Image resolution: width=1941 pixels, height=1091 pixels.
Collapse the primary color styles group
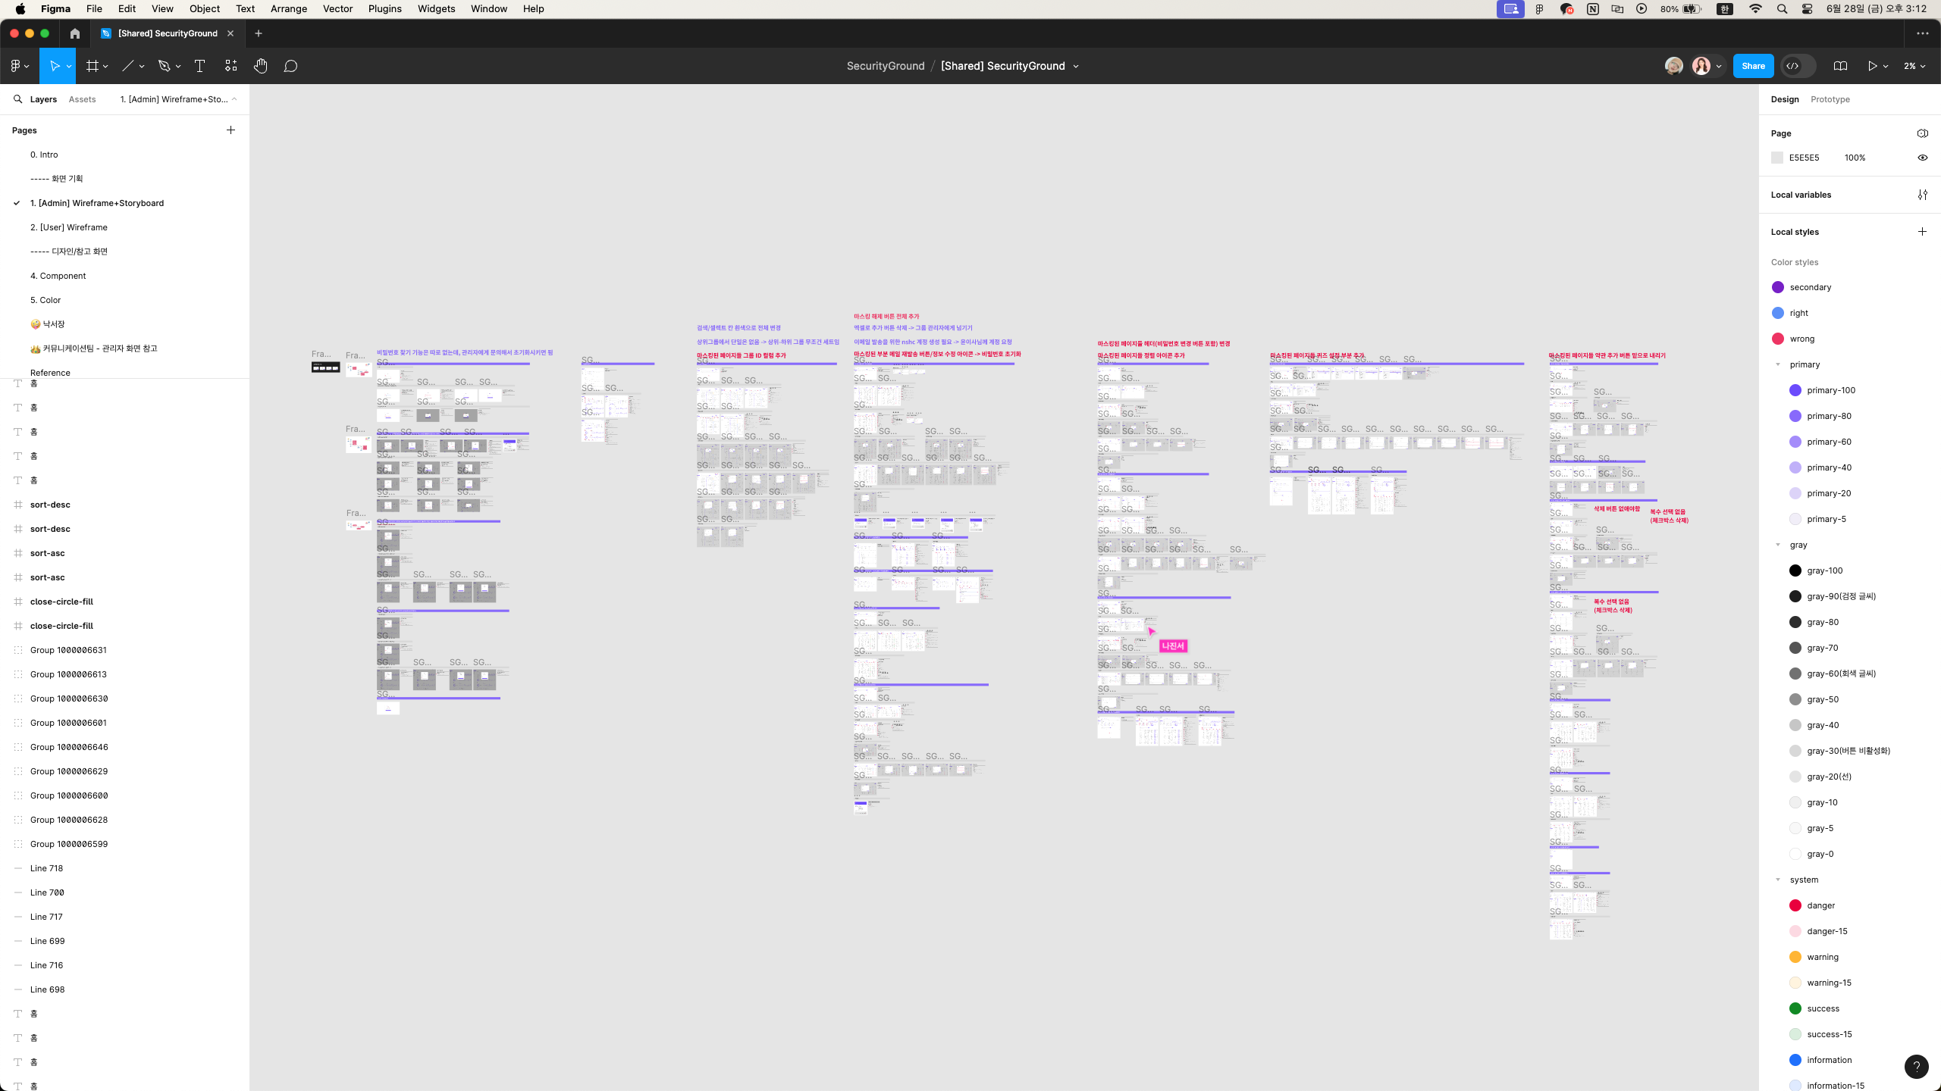pyautogui.click(x=1777, y=364)
